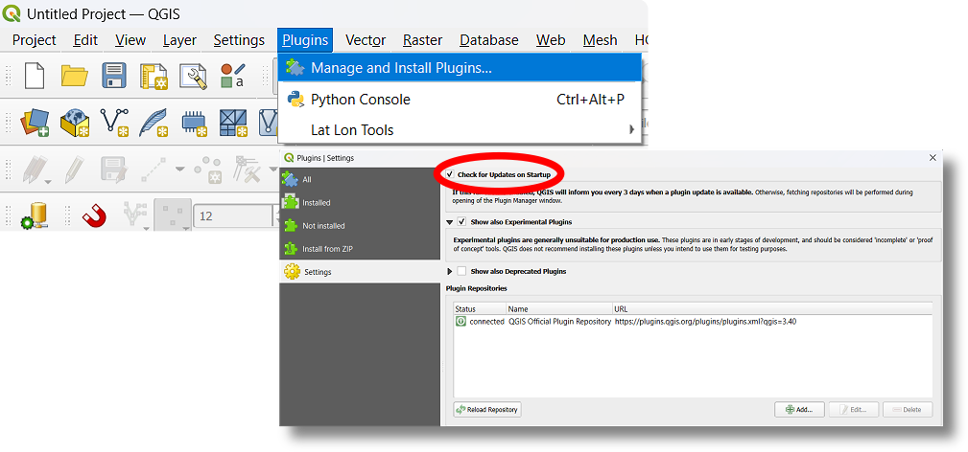Select the Not installed plugins tab
Viewport: 968px width, 452px height.
point(360,226)
